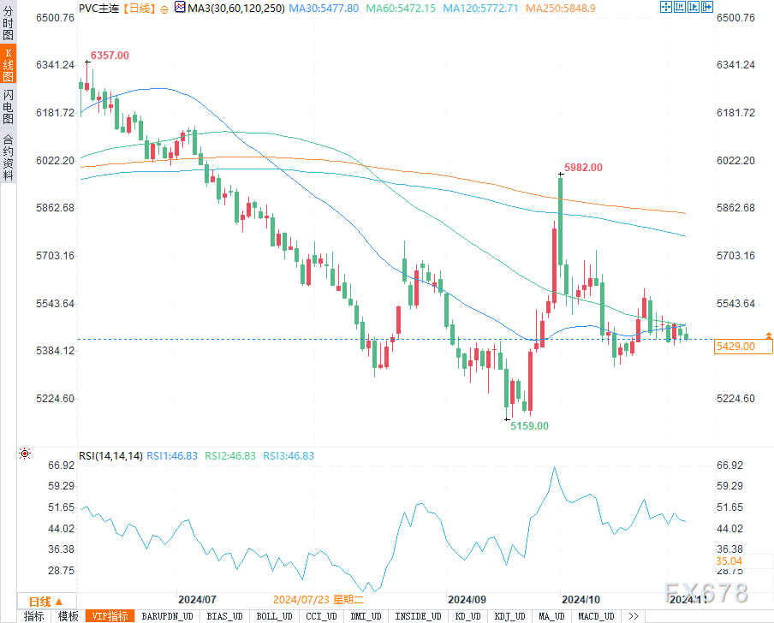
Task: Select the K线图 sidebar tab
Action: [8, 64]
